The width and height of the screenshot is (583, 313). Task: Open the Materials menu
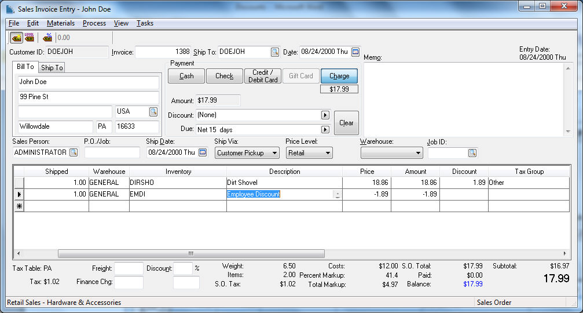[61, 23]
